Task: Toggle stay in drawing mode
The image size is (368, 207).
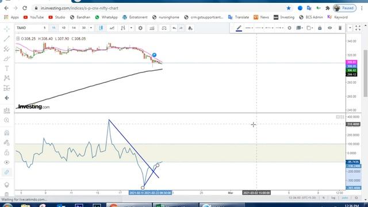Action: coord(6,143)
